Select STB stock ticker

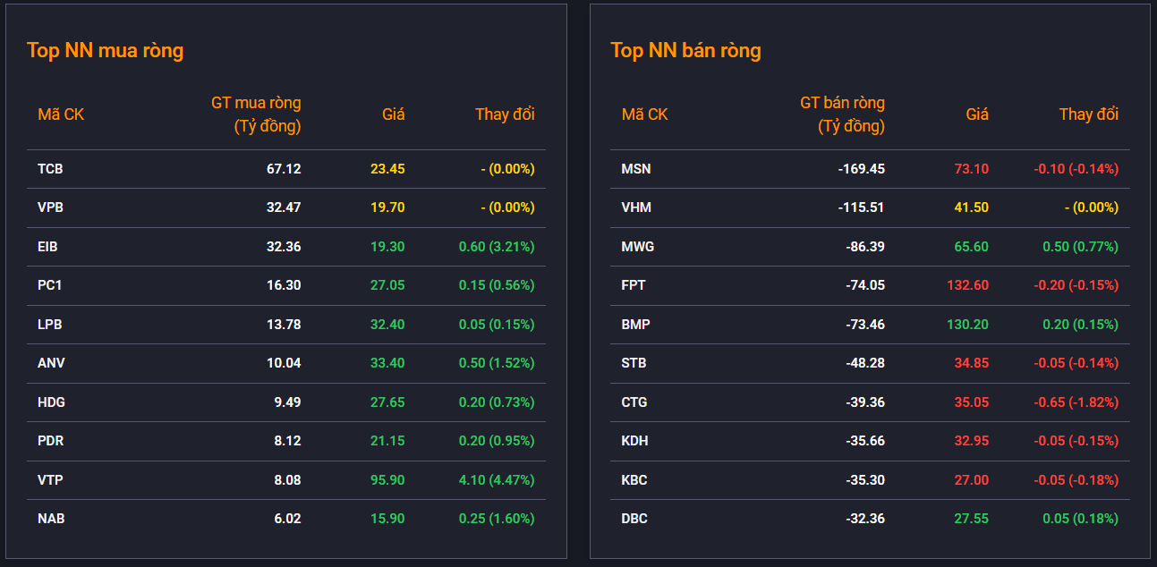point(634,363)
